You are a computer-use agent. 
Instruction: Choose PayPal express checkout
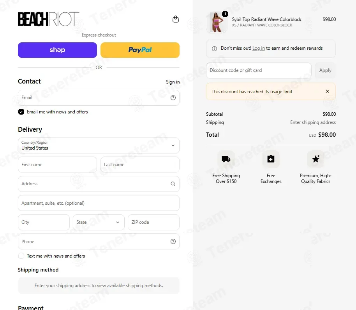(x=140, y=50)
